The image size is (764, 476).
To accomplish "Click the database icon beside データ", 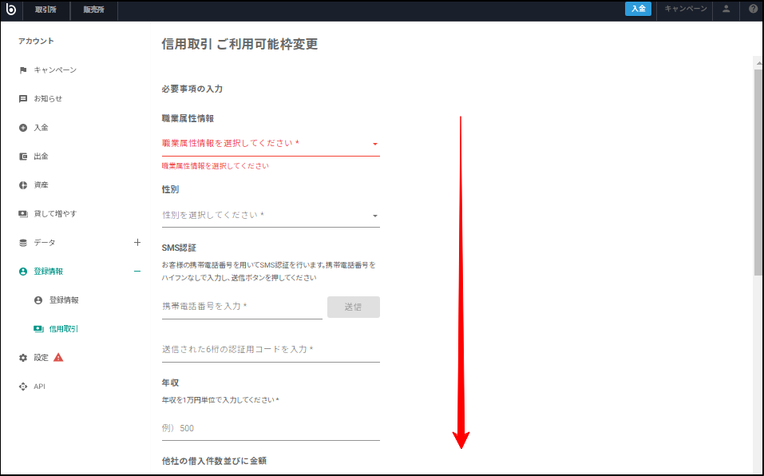I will click(23, 243).
